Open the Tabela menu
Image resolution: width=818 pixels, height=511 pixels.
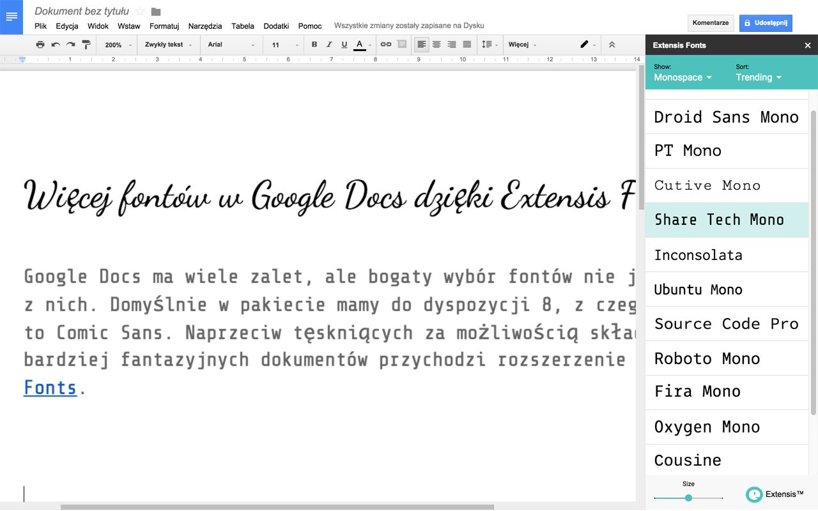pos(243,26)
